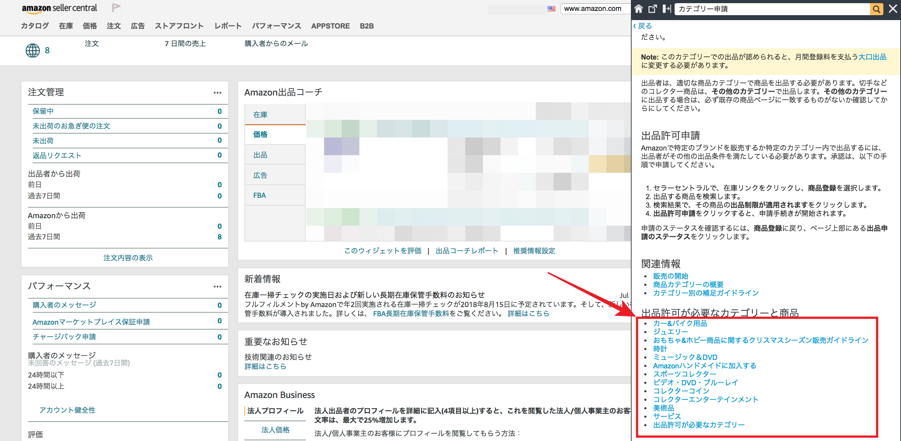The width and height of the screenshot is (901, 441).
Task: Select the 広告 tab in 出品コーチ
Action: coord(275,175)
